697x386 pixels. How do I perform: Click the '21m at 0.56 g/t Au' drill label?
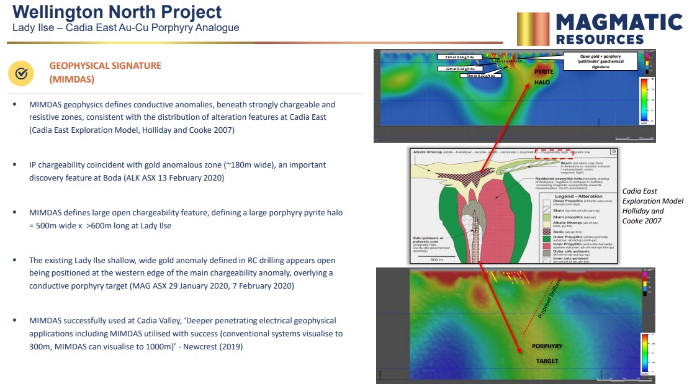(460, 57)
